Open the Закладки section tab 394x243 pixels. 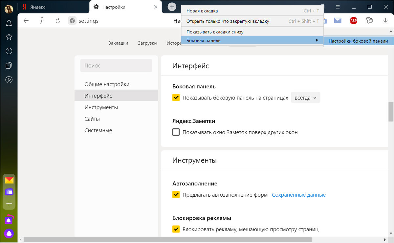[x=118, y=43]
